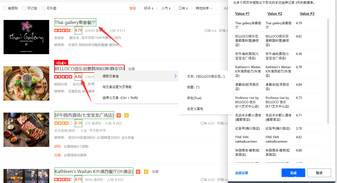The height and width of the screenshot is (183, 337).
Task: Open 215 条评价 reviews link
Action: [x=93, y=123]
